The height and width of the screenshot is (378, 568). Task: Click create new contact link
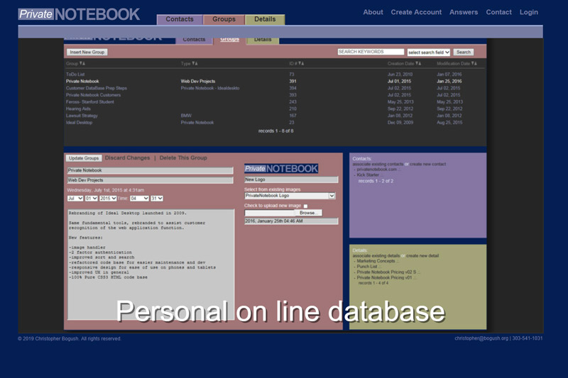pyautogui.click(x=428, y=165)
